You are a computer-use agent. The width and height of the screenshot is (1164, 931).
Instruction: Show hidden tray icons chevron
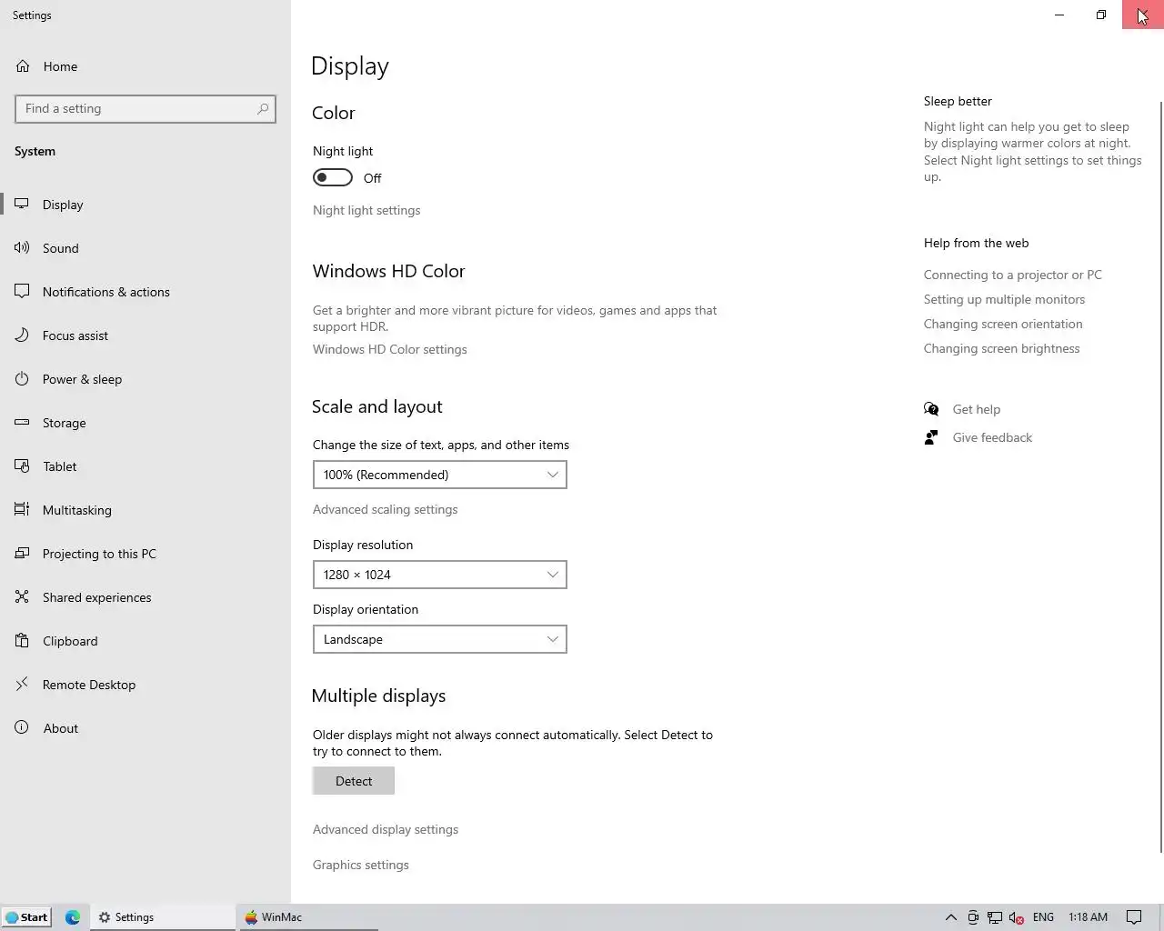950,917
